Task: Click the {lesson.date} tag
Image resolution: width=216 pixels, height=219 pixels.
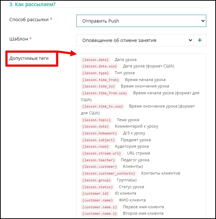Action: (x=96, y=60)
